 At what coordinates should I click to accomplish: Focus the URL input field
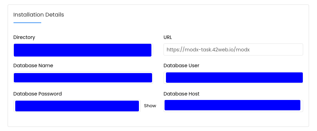233,50
